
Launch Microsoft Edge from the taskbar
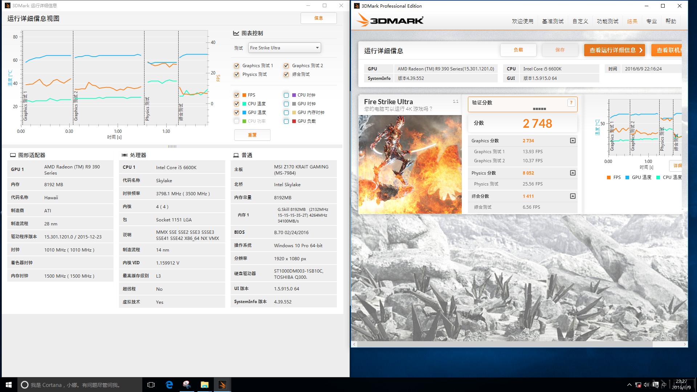[x=169, y=385]
